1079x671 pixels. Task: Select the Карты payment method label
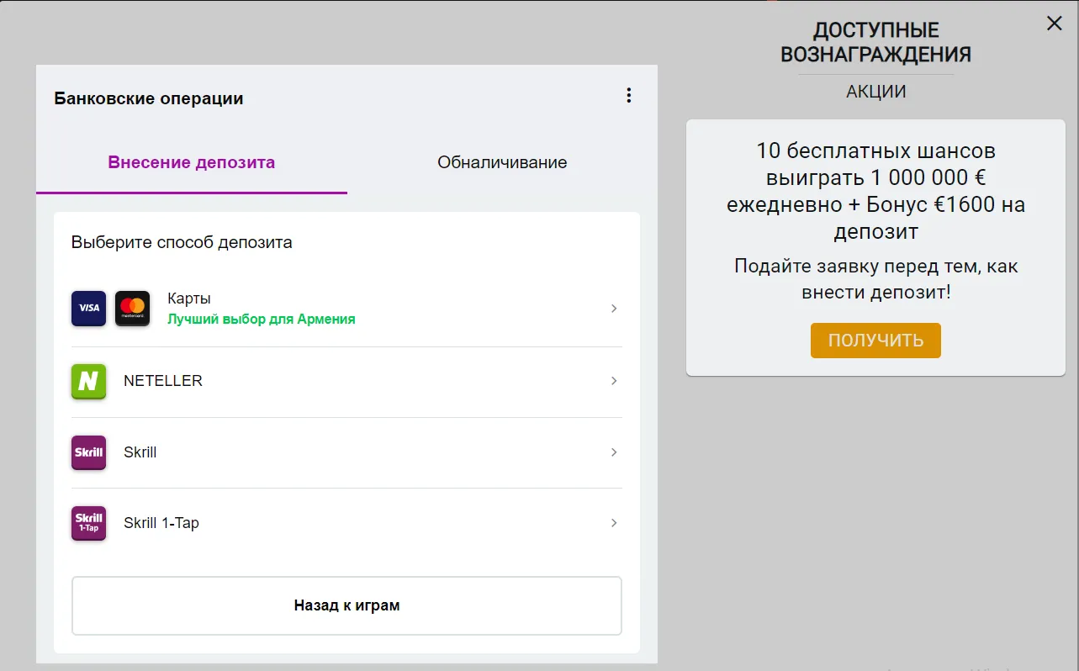click(189, 299)
